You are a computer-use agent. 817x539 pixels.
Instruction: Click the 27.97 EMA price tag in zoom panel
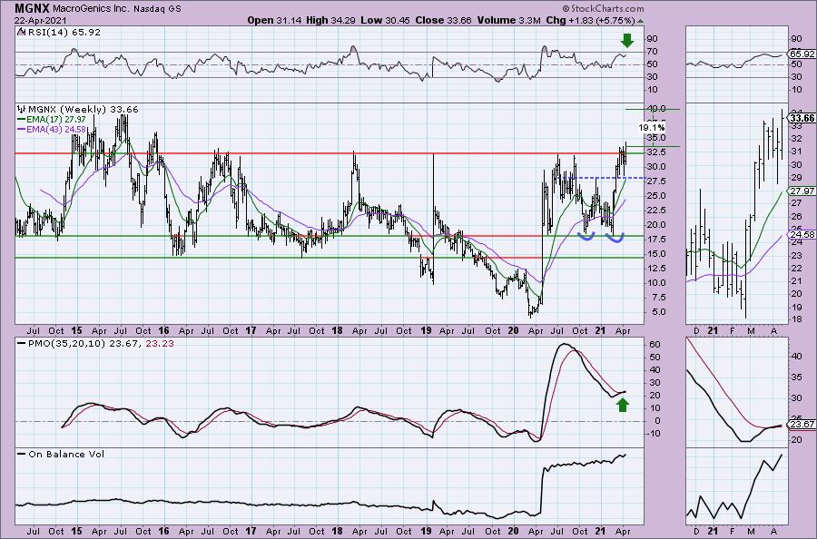pyautogui.click(x=802, y=191)
